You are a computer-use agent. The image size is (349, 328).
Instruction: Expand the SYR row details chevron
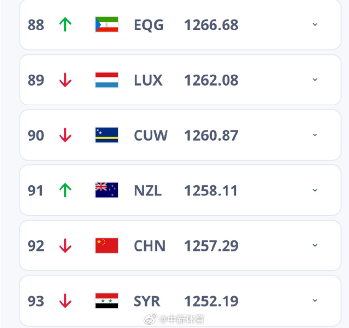[315, 301]
